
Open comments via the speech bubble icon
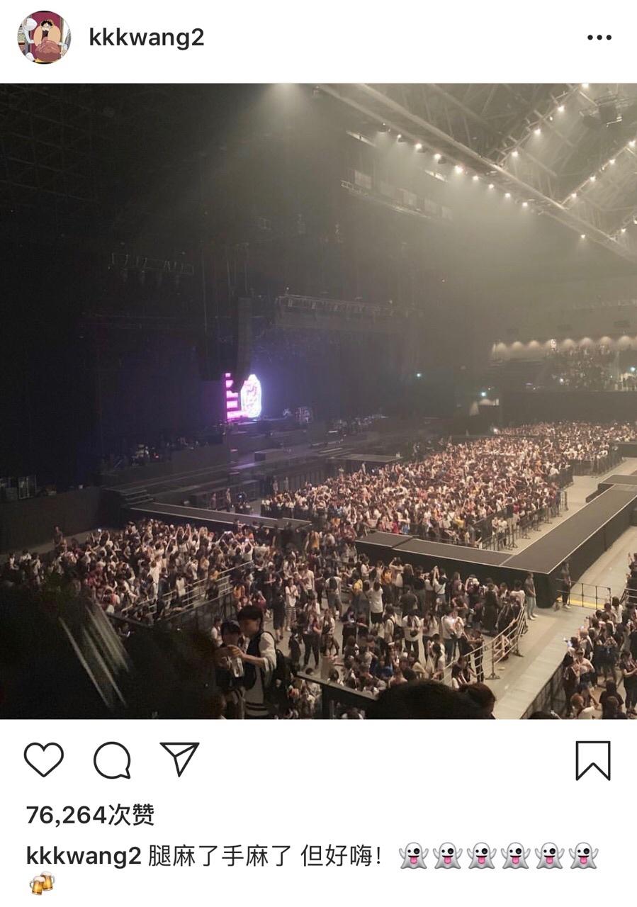click(112, 761)
